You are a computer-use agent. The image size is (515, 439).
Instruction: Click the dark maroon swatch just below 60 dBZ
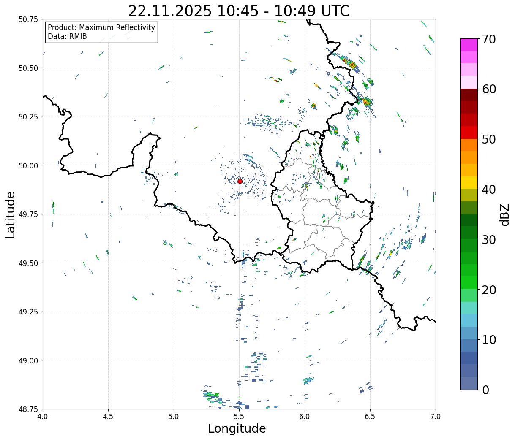469,95
